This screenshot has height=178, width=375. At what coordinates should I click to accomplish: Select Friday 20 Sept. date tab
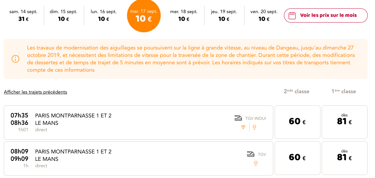264,15
